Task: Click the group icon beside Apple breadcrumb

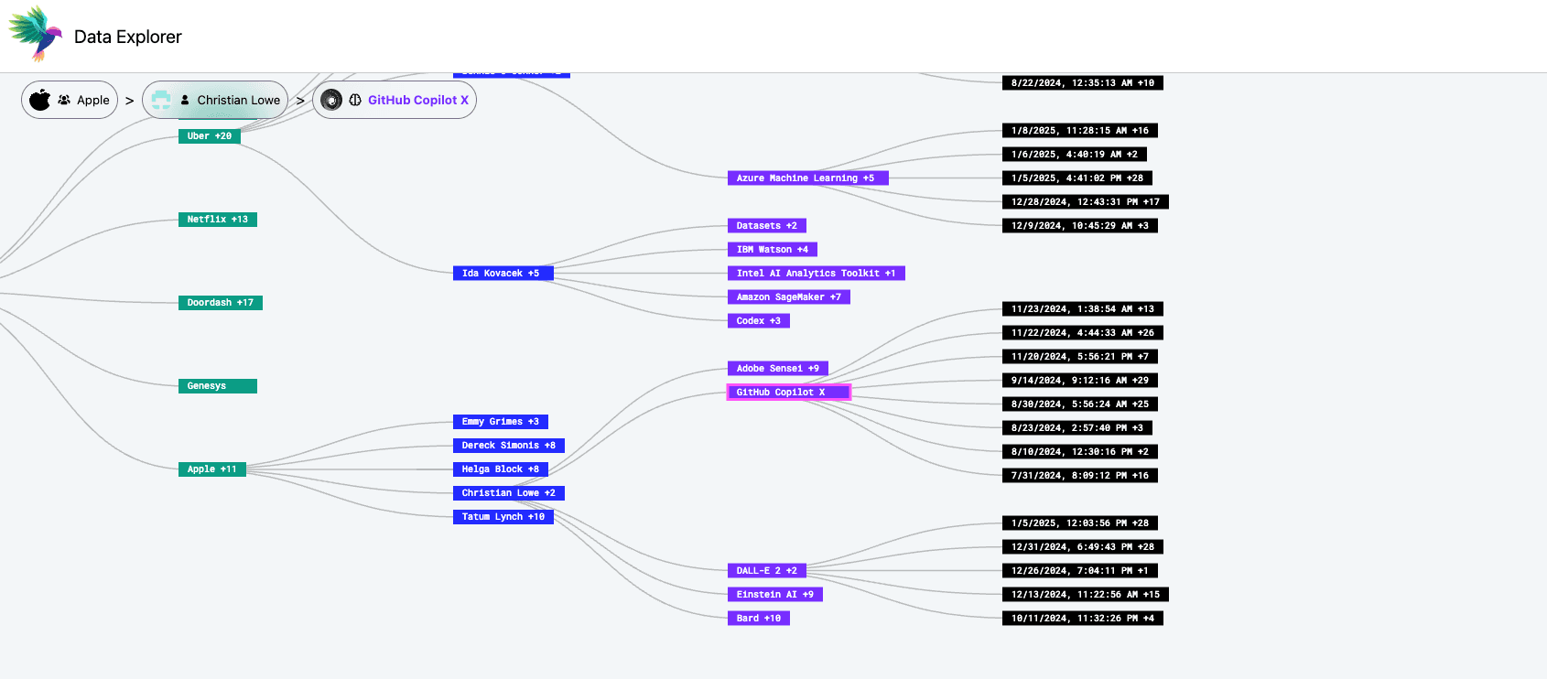Action: point(64,100)
